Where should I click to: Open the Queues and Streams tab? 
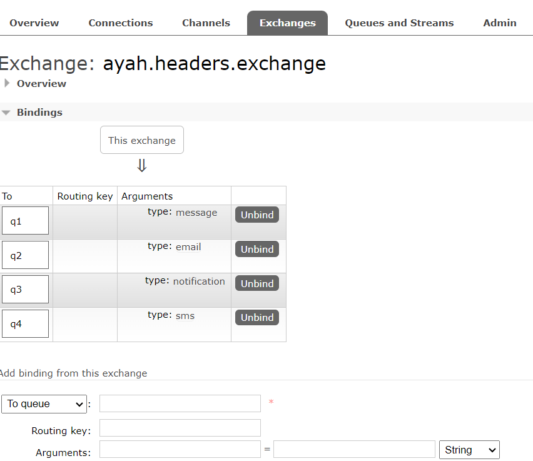(399, 23)
